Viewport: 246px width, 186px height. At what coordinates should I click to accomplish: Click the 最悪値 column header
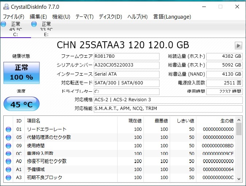(157, 121)
